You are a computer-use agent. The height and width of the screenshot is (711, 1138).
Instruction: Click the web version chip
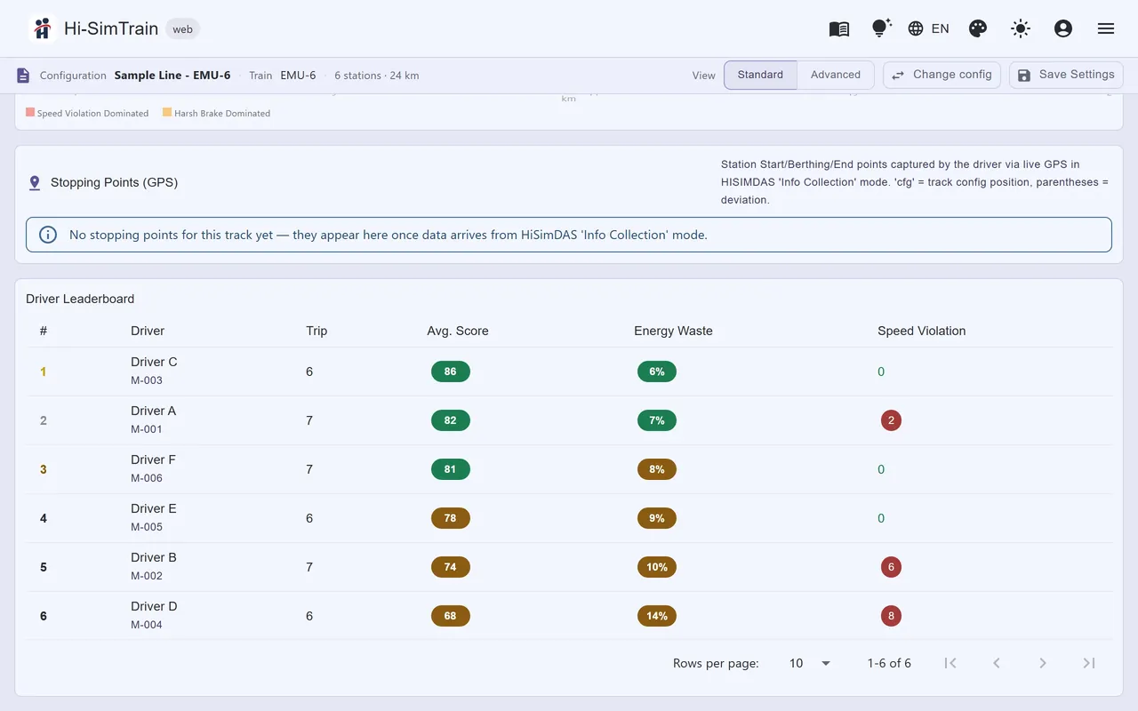[183, 29]
